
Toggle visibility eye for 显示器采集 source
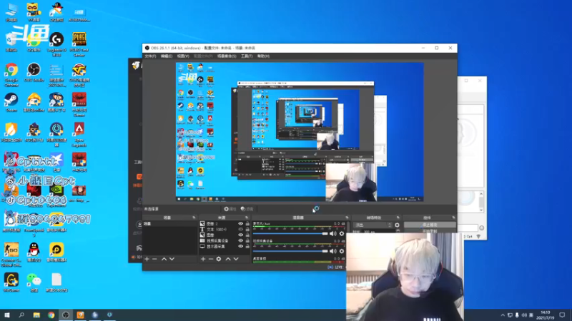pos(240,246)
